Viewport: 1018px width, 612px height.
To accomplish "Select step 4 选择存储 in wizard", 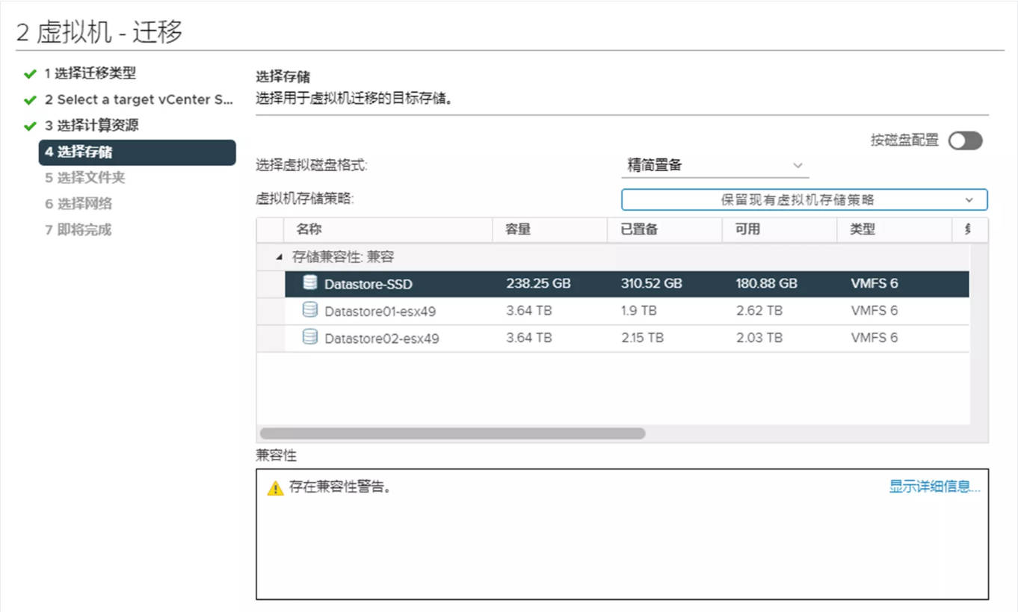I will (137, 152).
